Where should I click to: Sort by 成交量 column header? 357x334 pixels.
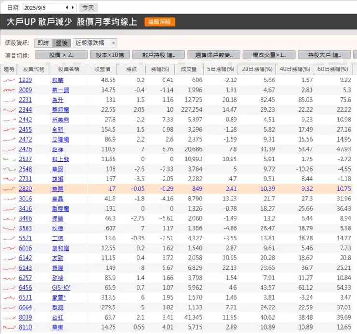(x=189, y=69)
